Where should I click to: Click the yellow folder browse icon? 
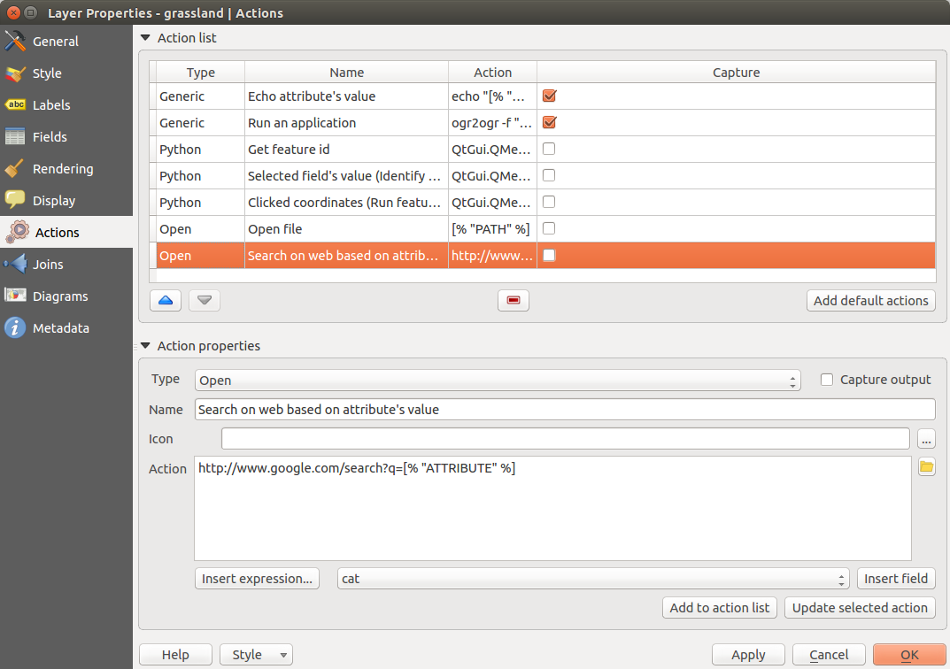[926, 467]
